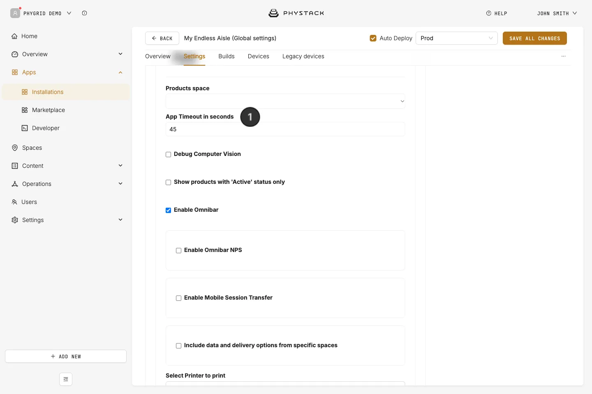The width and height of the screenshot is (592, 394).
Task: Click the App Timeout in seconds field
Action: (285, 129)
